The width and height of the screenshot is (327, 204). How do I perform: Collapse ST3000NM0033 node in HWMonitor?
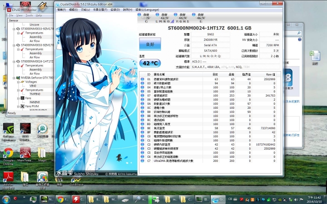pos(14,29)
